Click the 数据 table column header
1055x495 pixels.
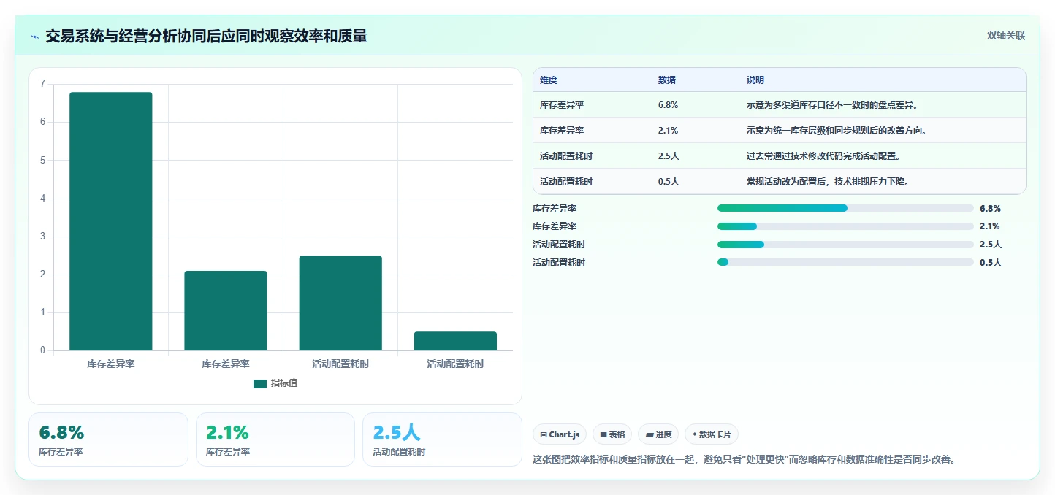click(667, 80)
